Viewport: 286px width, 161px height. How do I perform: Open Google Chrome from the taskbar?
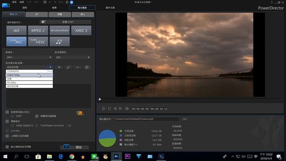pos(71,157)
